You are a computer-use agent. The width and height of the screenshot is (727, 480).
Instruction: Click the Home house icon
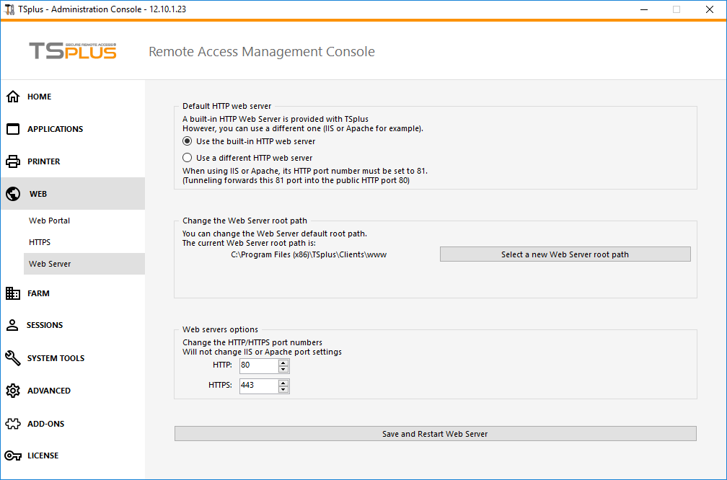13,97
